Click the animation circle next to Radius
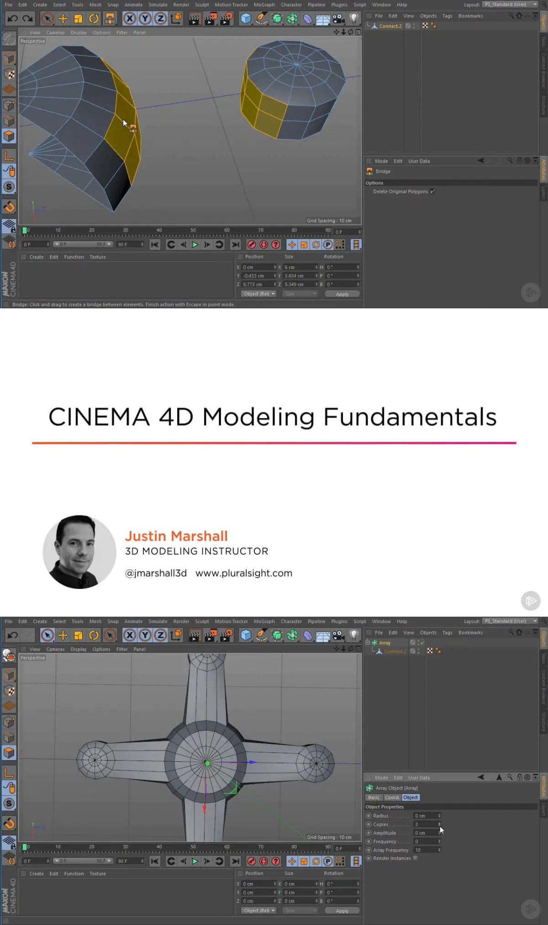 pos(369,815)
